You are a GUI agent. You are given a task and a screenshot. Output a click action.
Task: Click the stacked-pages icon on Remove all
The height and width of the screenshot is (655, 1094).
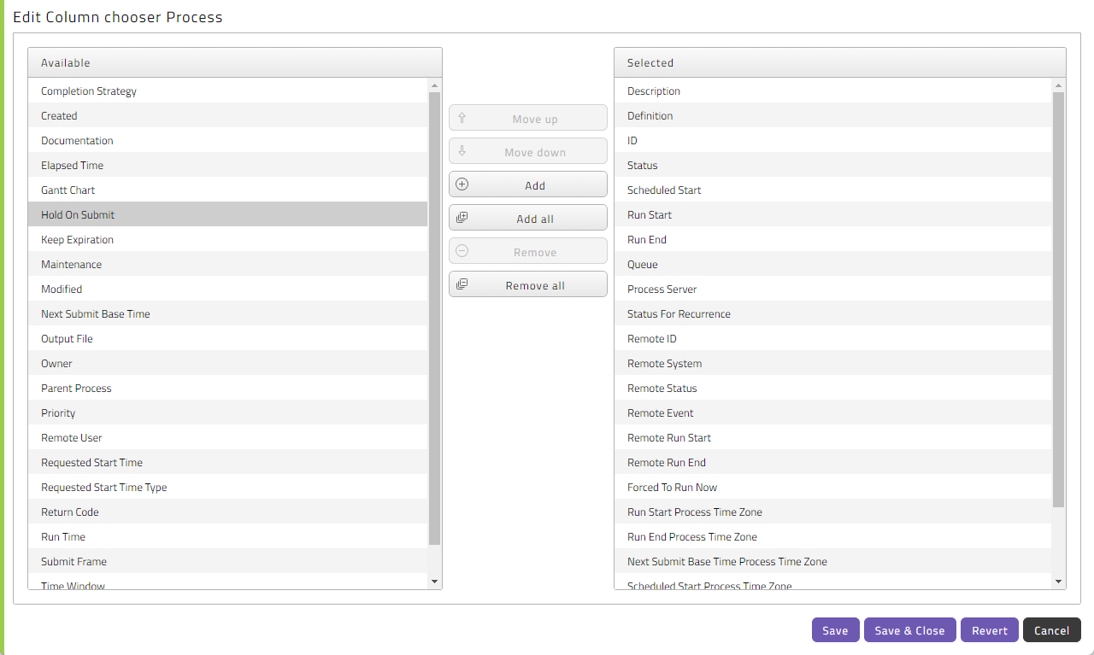[x=462, y=284]
